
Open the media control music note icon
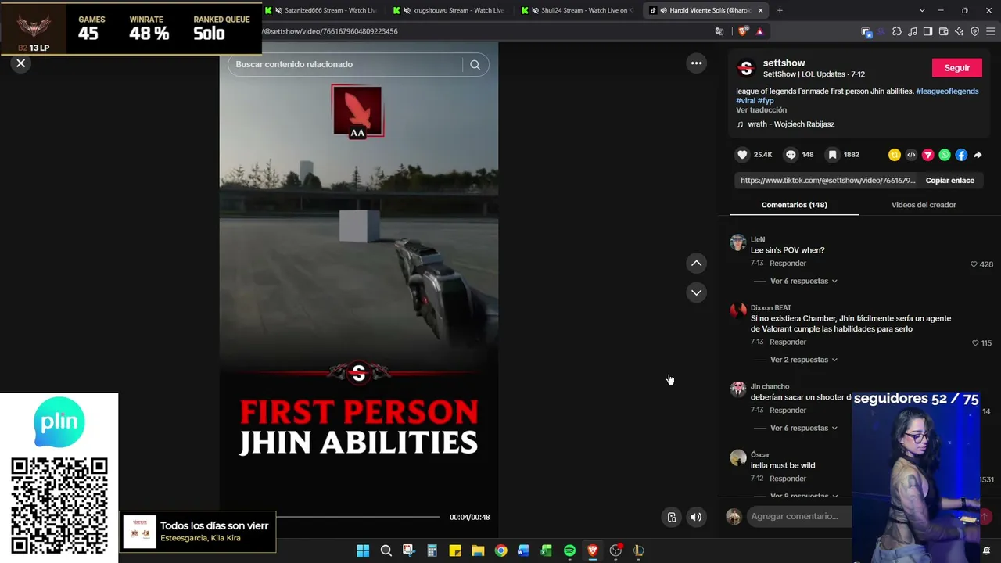click(x=913, y=31)
